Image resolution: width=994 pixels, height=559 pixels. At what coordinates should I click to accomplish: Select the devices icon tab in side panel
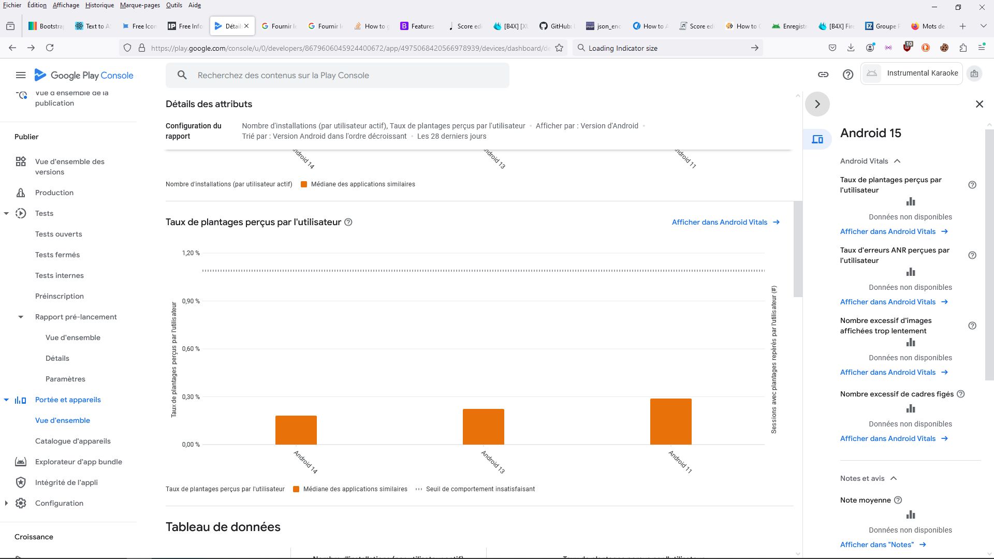tap(817, 140)
